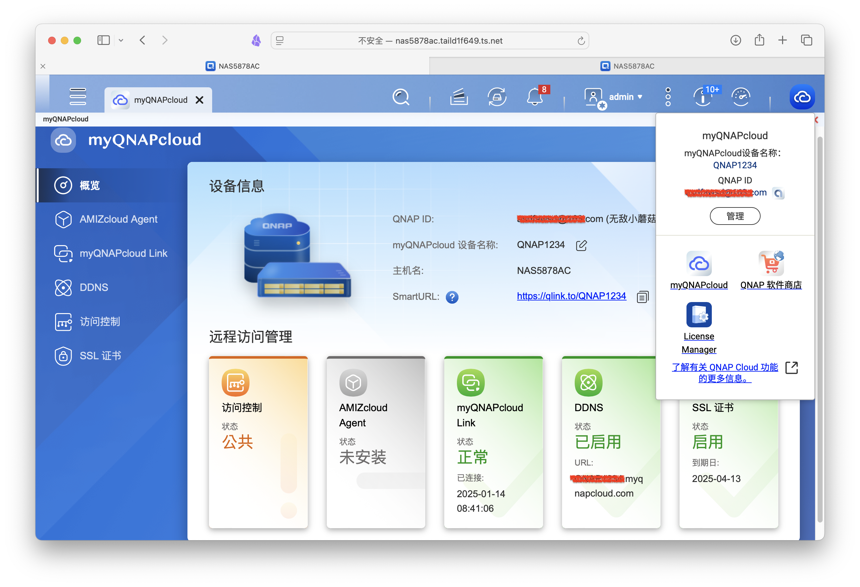Viewport: 860px width, 587px height.
Task: Click the hostname value NAS5878AC
Action: point(544,271)
